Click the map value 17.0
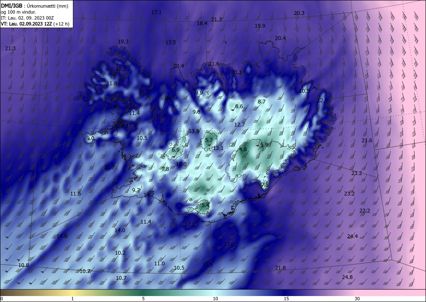This screenshot has height=302, width=426. pos(229,244)
